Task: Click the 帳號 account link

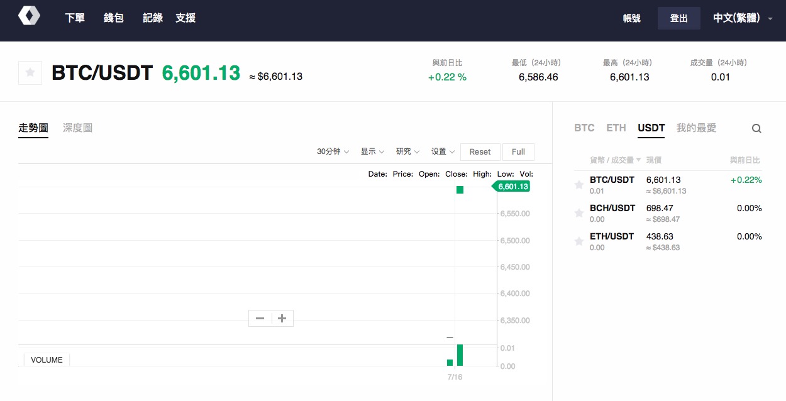Action: point(631,18)
